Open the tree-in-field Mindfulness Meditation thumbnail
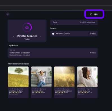The width and height of the screenshot is (112, 111). pos(18,77)
